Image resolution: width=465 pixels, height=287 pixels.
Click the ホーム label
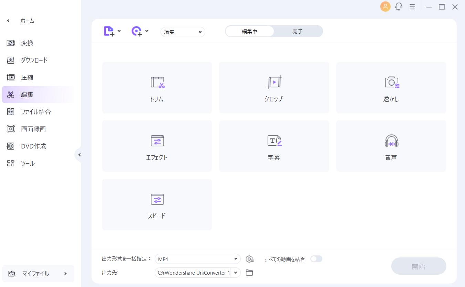click(28, 21)
